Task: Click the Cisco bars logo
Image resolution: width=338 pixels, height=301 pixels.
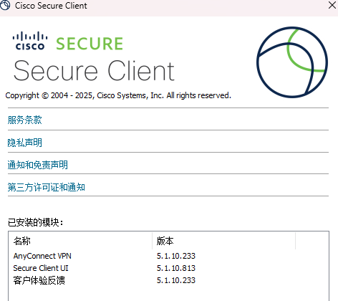Action: coord(30,41)
